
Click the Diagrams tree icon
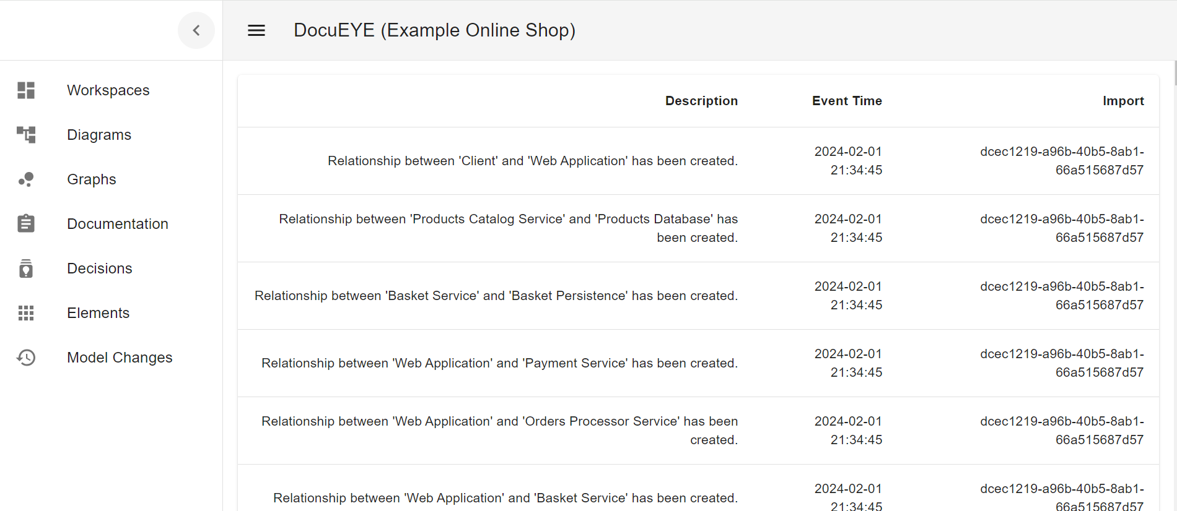point(26,135)
